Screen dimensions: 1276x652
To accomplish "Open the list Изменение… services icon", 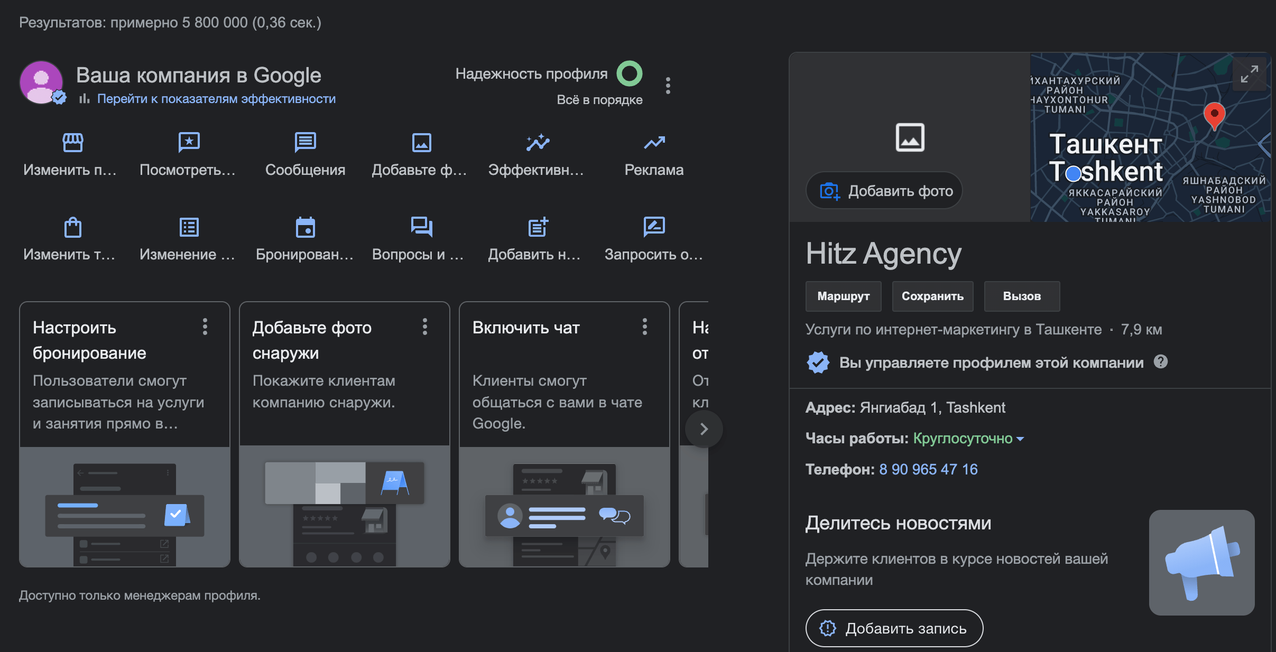I will (189, 227).
